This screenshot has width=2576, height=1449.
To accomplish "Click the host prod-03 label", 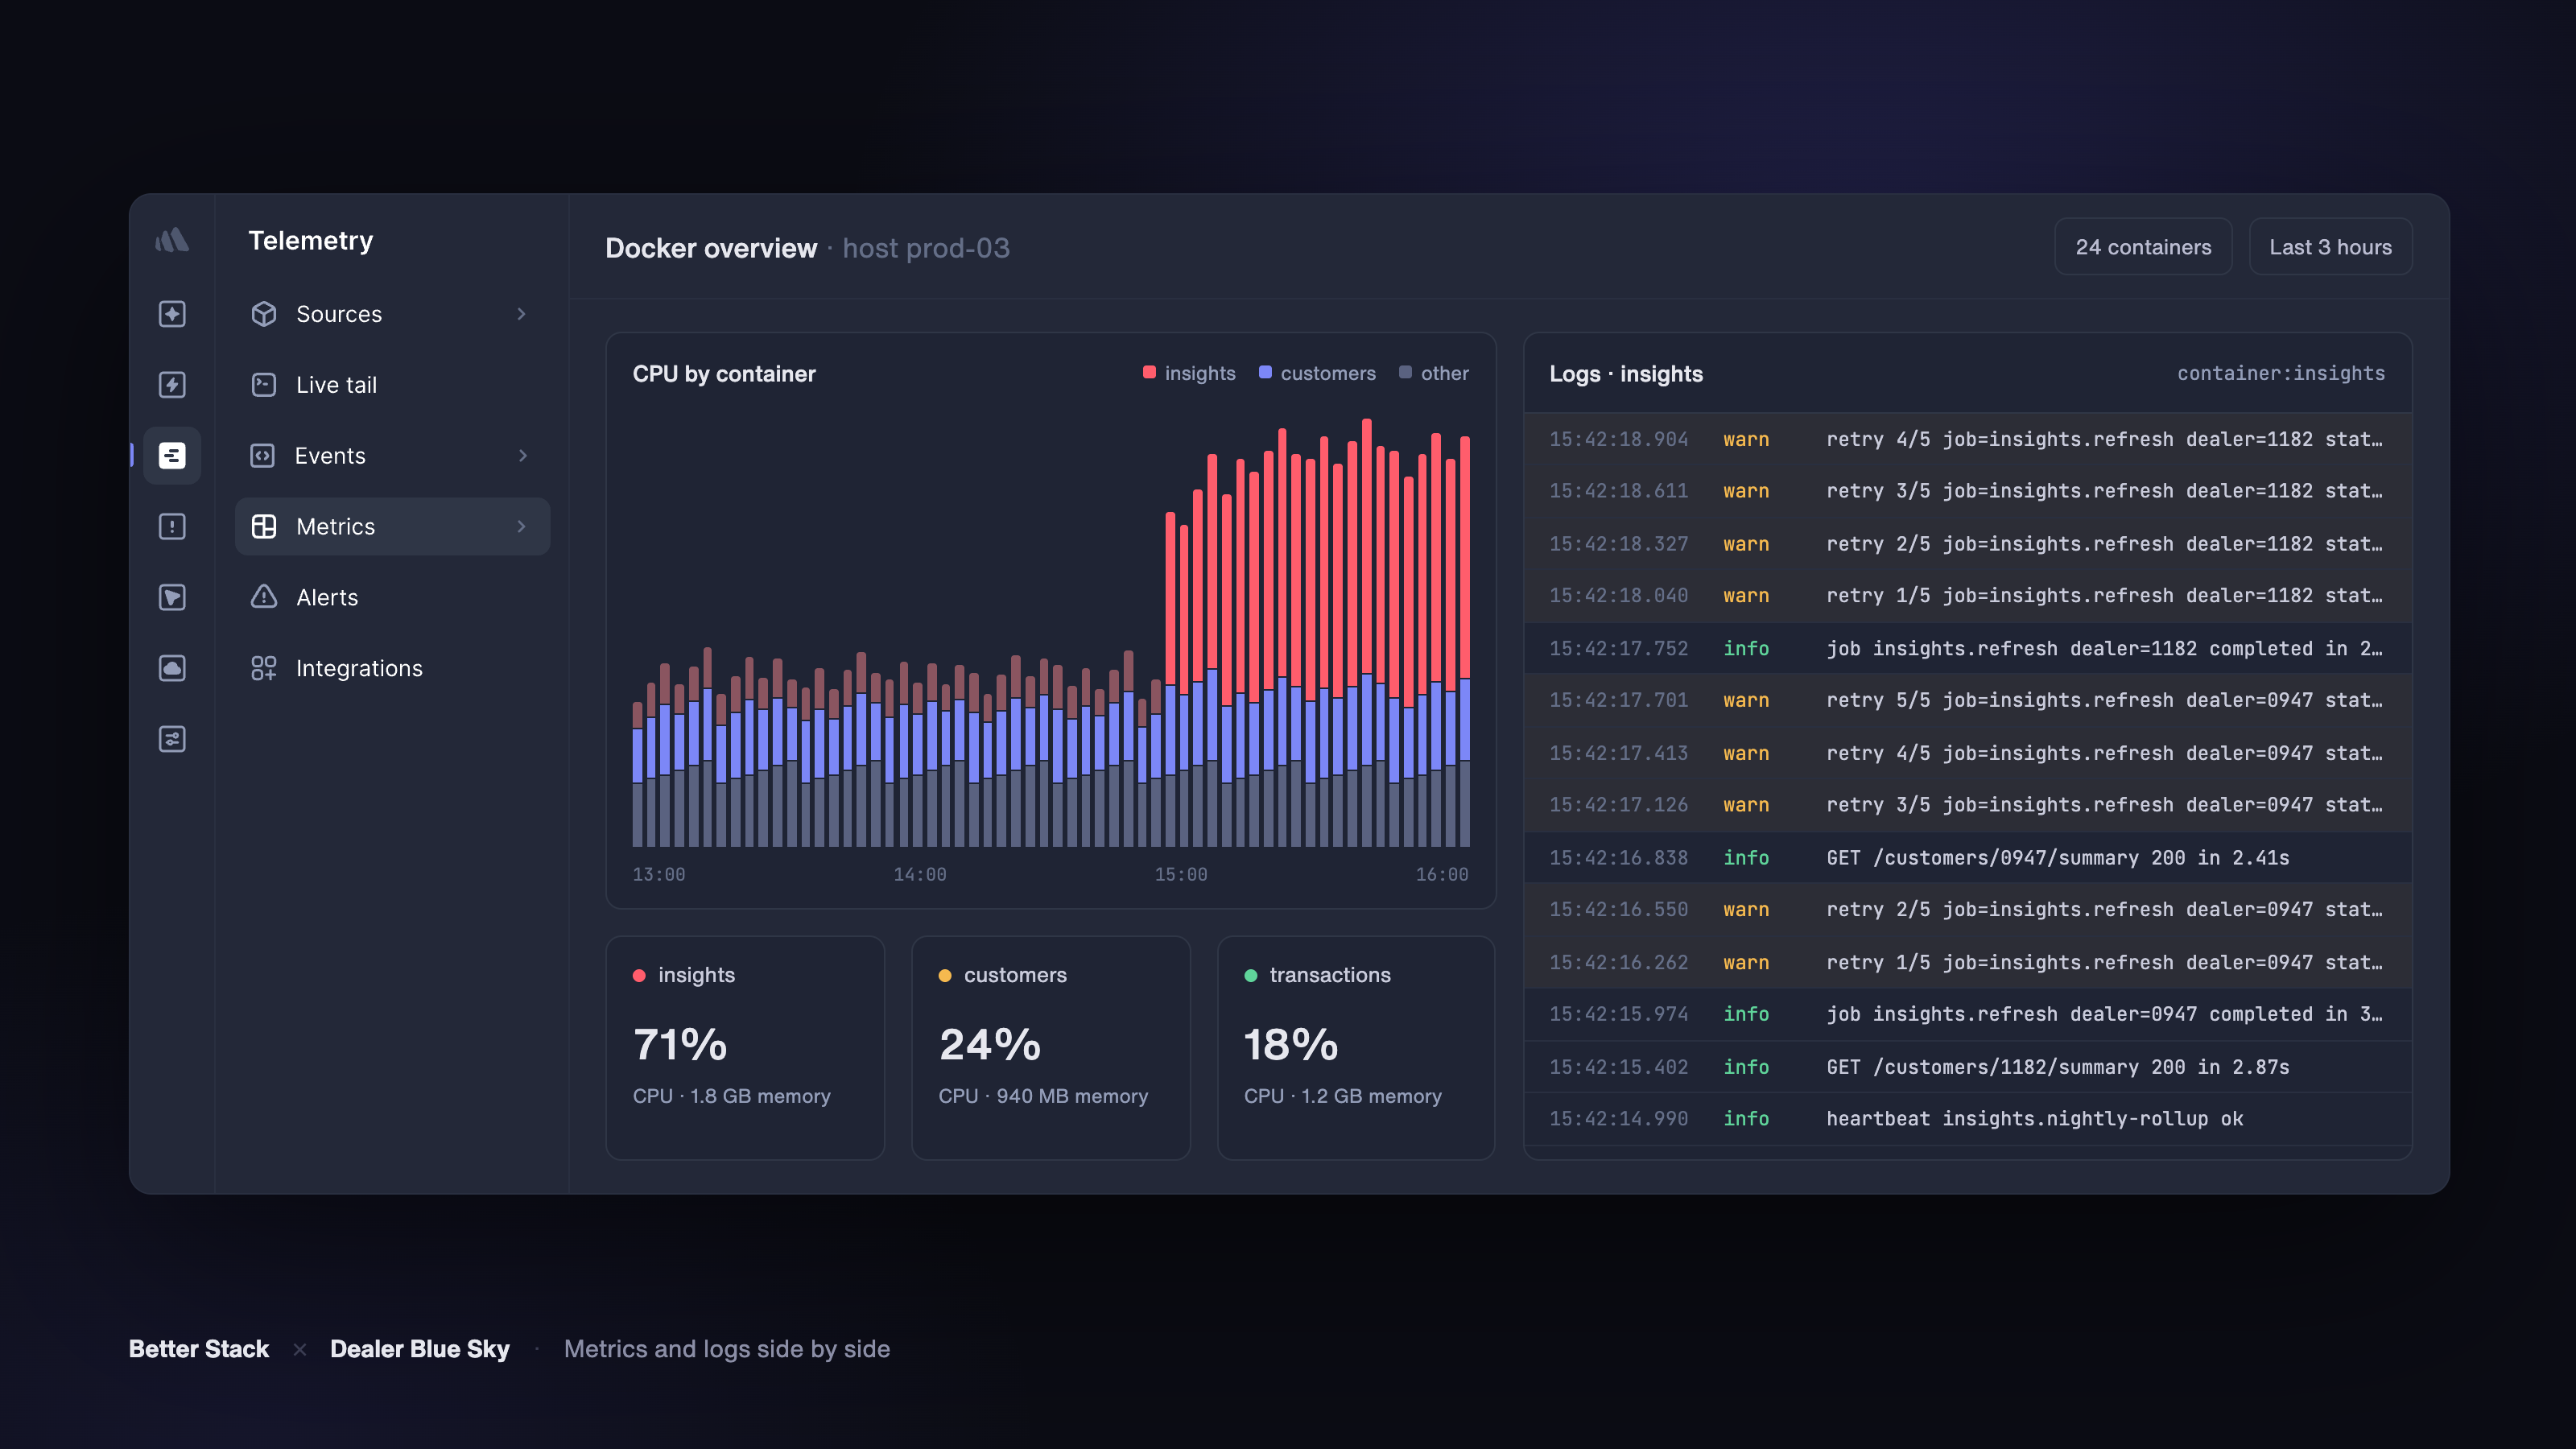I will click(x=926, y=248).
